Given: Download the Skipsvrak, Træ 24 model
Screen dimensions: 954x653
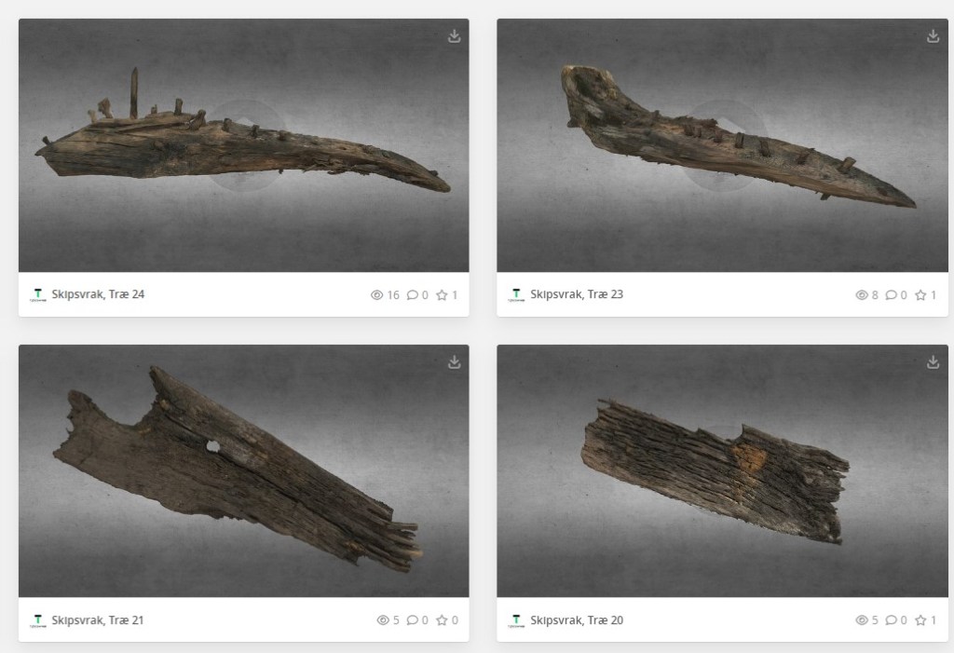Looking at the screenshot, I should [x=454, y=36].
